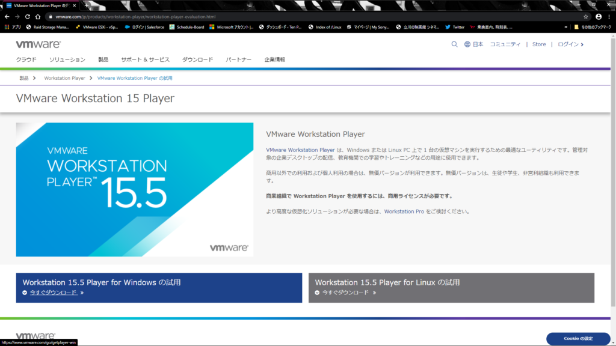Screen dimensions: 616x346
Task: Click the Workstation Player breadcrumb link
Action: click(x=64, y=78)
